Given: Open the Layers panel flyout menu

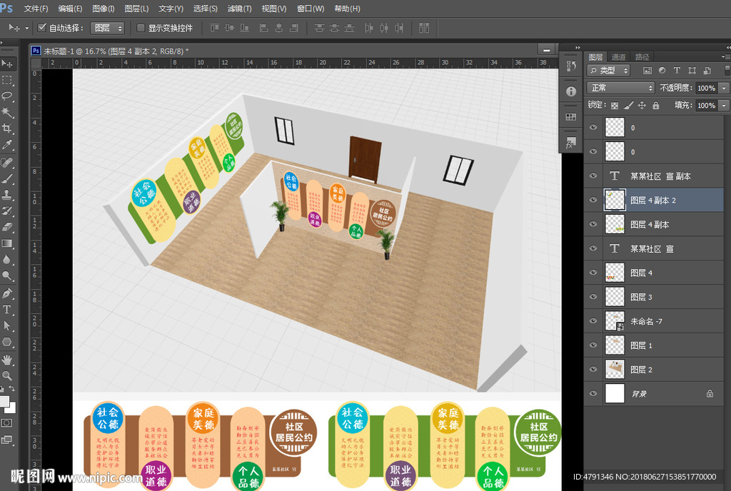Looking at the screenshot, I should pyautogui.click(x=726, y=57).
